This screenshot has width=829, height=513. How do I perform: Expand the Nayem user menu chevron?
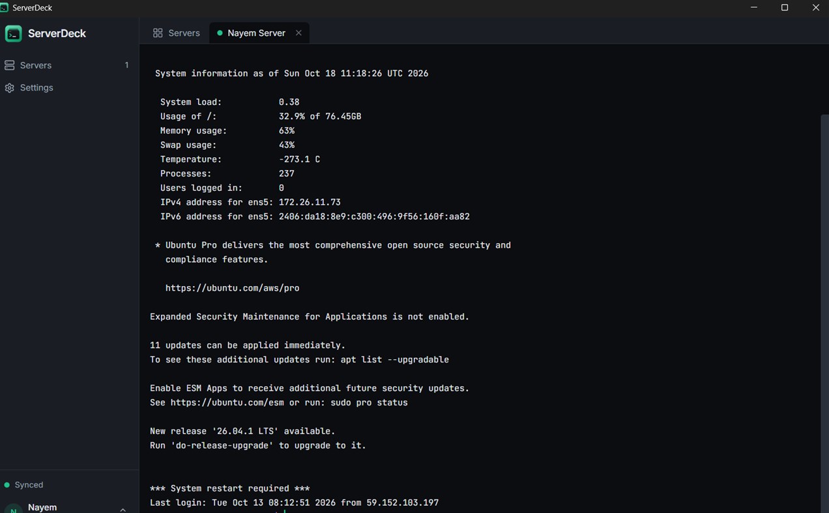pyautogui.click(x=123, y=509)
